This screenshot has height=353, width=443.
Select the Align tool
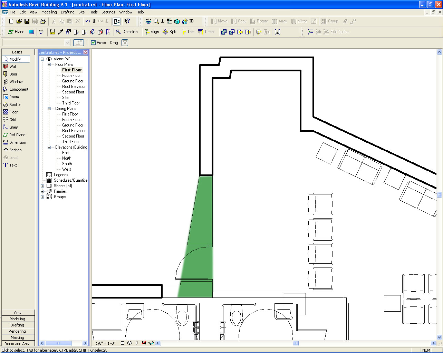pyautogui.click(x=152, y=32)
